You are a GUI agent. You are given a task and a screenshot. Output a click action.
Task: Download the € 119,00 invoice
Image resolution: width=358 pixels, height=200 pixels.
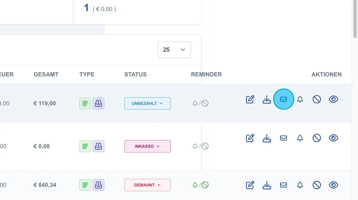(x=267, y=99)
